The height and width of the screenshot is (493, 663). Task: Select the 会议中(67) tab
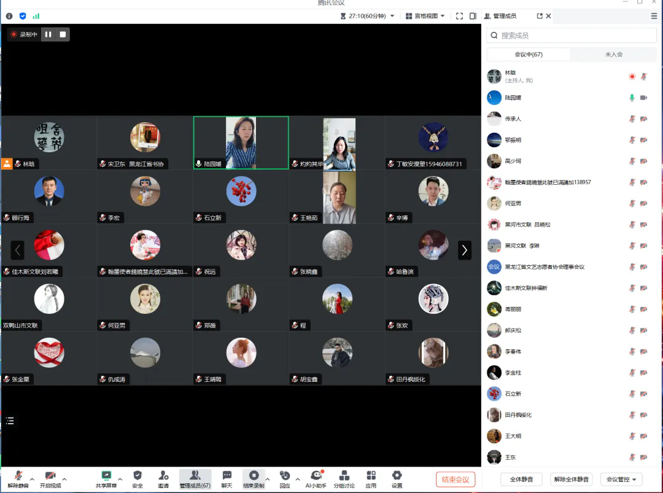[529, 55]
